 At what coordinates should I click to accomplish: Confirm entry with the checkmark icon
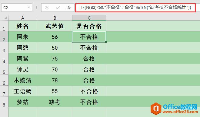tap(58, 8)
